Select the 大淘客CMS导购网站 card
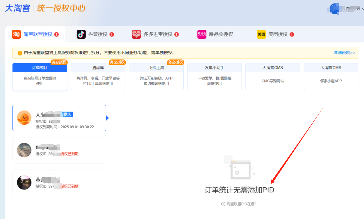 pos(272,76)
